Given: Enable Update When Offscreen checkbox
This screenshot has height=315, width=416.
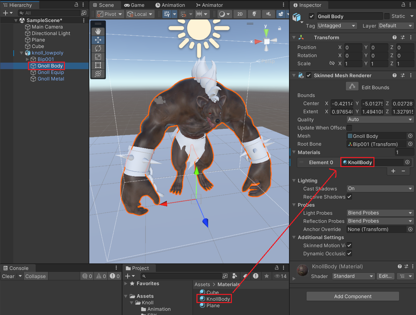Looking at the screenshot, I should [349, 127].
